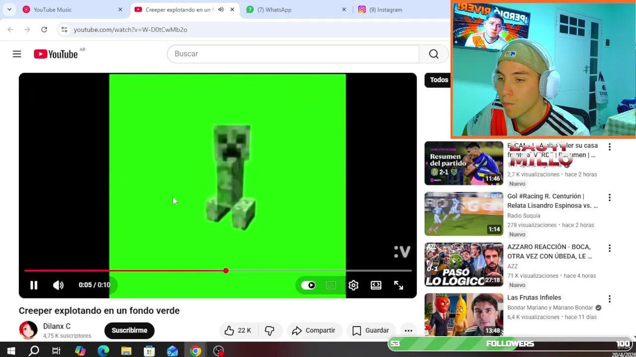
Task: Go back with the browser back arrow
Action: point(10,30)
